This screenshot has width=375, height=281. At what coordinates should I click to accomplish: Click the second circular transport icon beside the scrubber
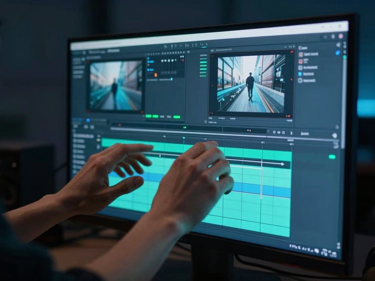click(x=279, y=132)
